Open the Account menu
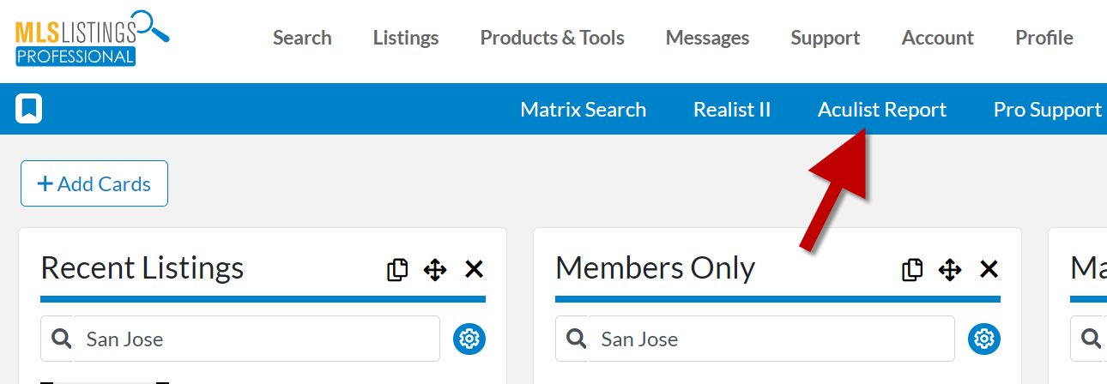This screenshot has width=1107, height=384. click(x=938, y=38)
